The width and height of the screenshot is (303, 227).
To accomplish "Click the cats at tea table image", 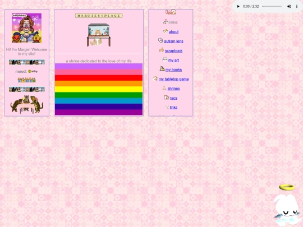I will (x=27, y=104).
